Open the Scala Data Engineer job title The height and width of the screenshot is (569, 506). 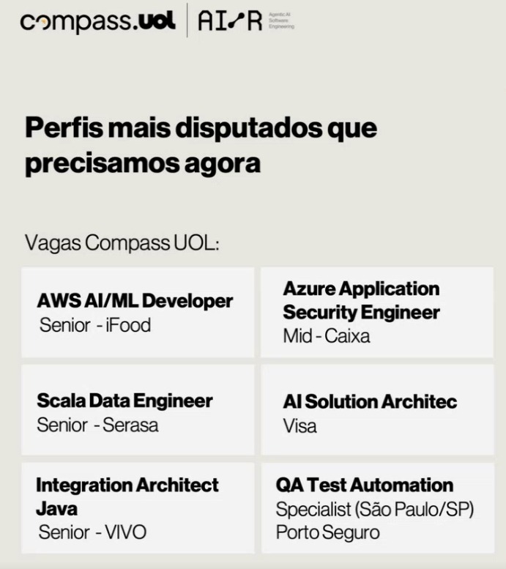coord(124,401)
